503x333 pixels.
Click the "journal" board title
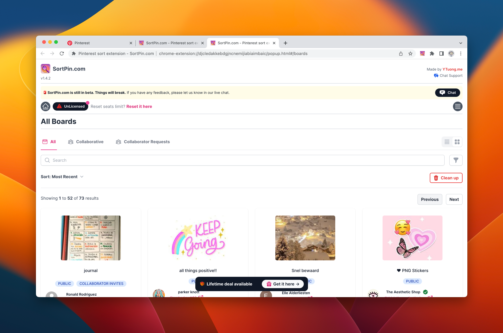91,271
